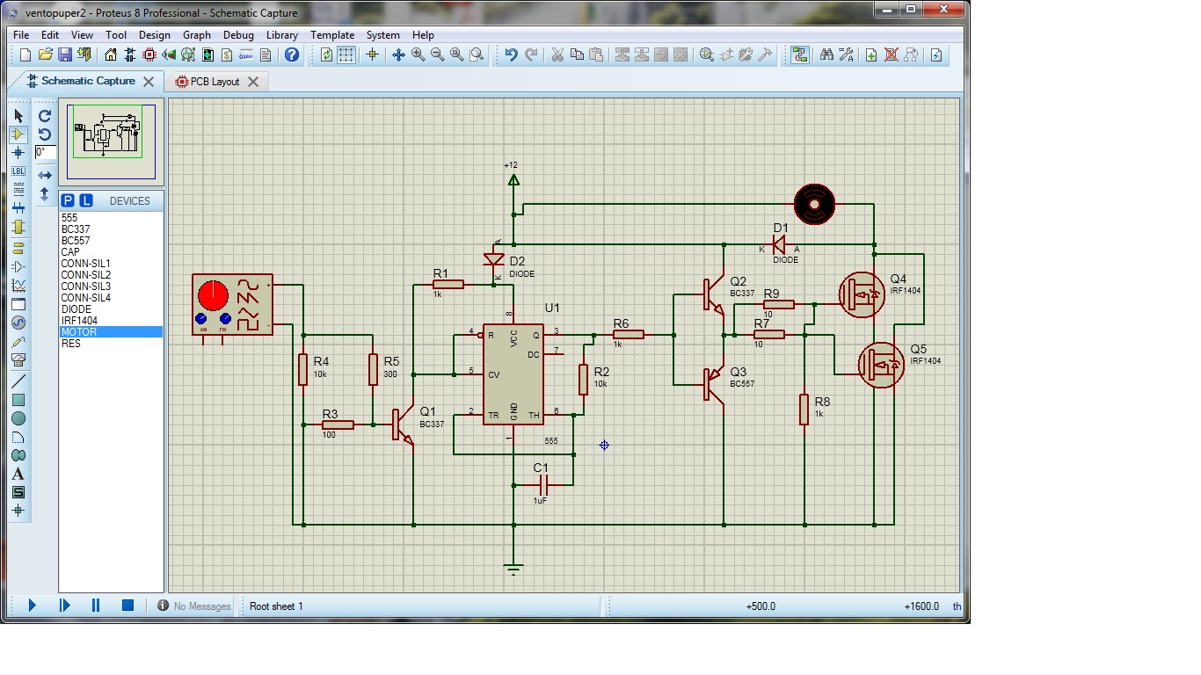Start the simulation with Play button
Screen dimensions: 1201x675
33,606
